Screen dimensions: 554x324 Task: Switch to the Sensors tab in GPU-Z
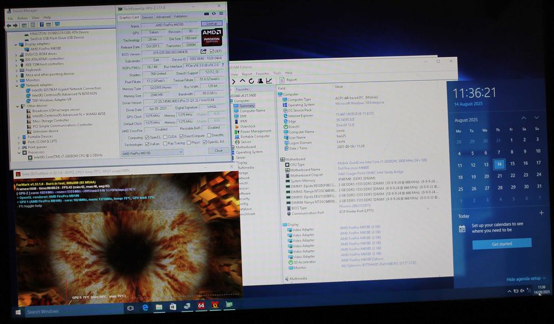tap(147, 17)
